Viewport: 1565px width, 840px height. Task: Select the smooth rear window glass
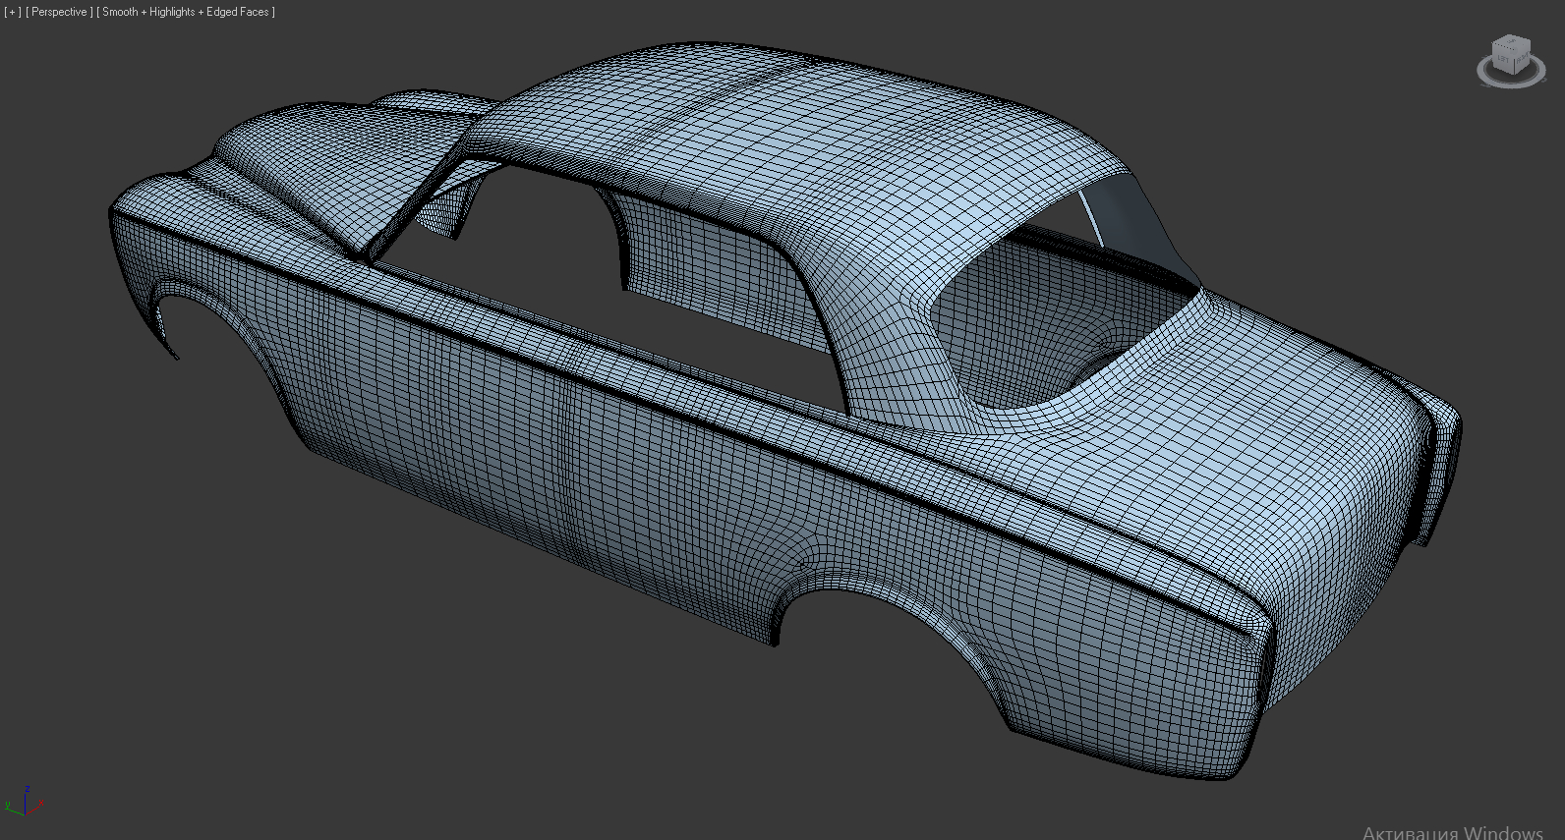1130,216
